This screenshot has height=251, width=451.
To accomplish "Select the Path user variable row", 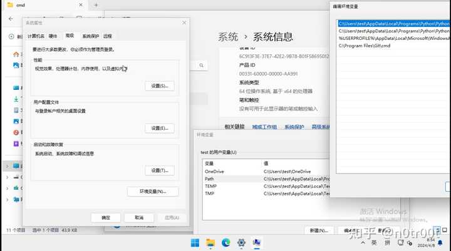I will [267, 179].
